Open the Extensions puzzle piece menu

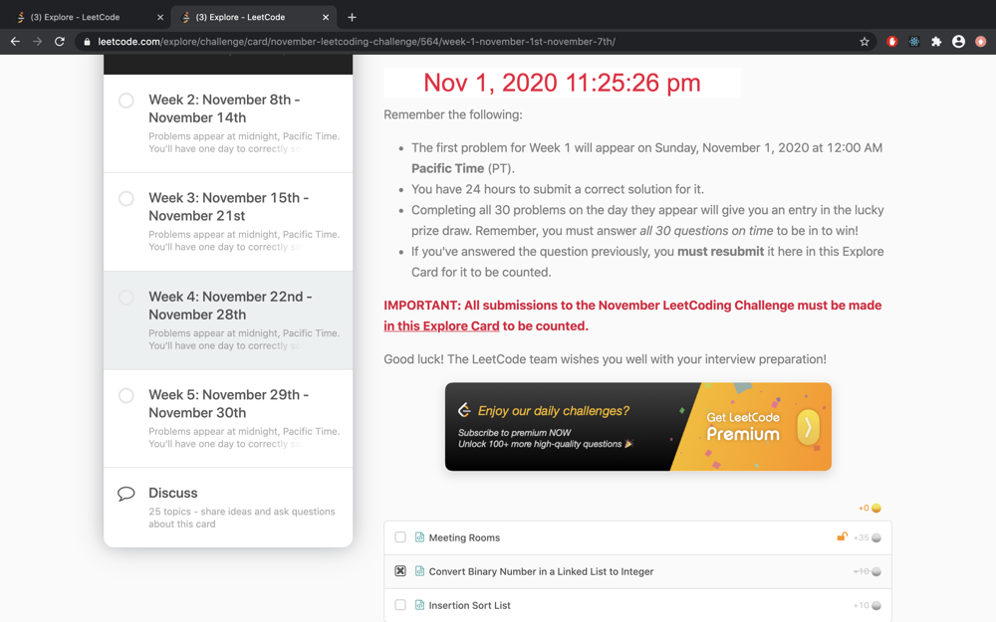tap(936, 41)
